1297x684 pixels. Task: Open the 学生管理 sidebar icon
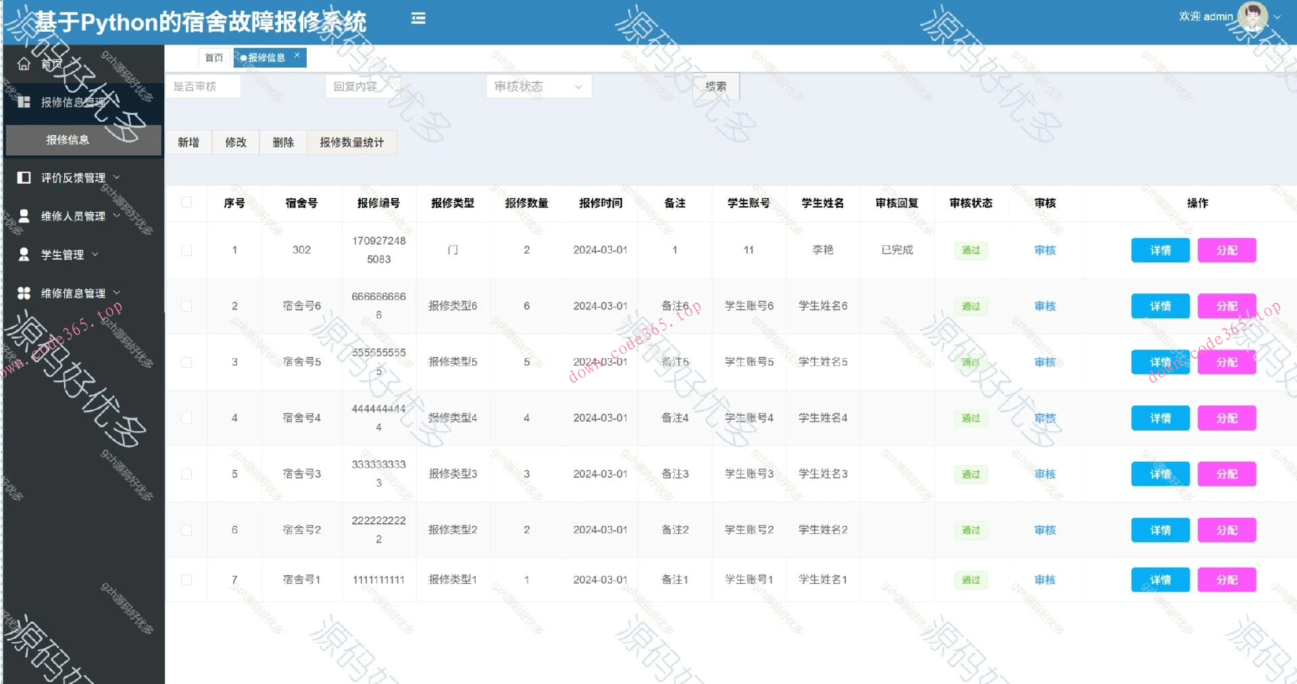pyautogui.click(x=24, y=254)
